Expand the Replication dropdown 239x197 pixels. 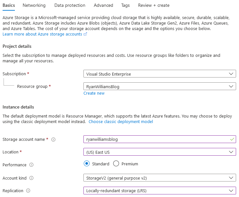[159, 191]
